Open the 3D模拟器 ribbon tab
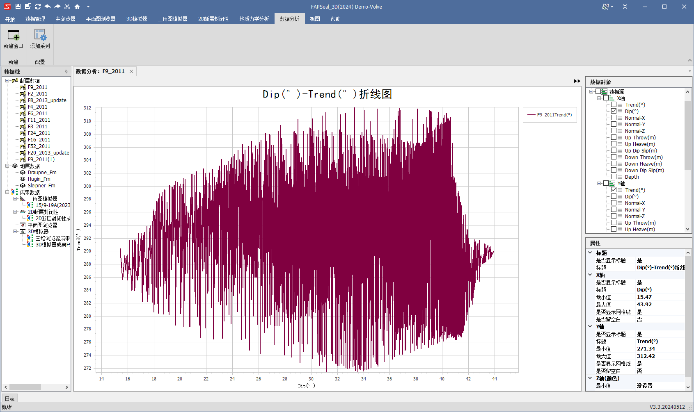This screenshot has height=412, width=694. (x=137, y=19)
